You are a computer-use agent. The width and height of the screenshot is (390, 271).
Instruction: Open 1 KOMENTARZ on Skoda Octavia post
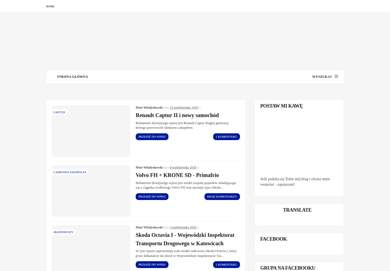pos(226,265)
